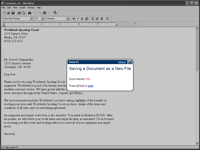200x150 pixels.
Task: Open the Times New Roman font dropdown
Action: pos(31,19)
